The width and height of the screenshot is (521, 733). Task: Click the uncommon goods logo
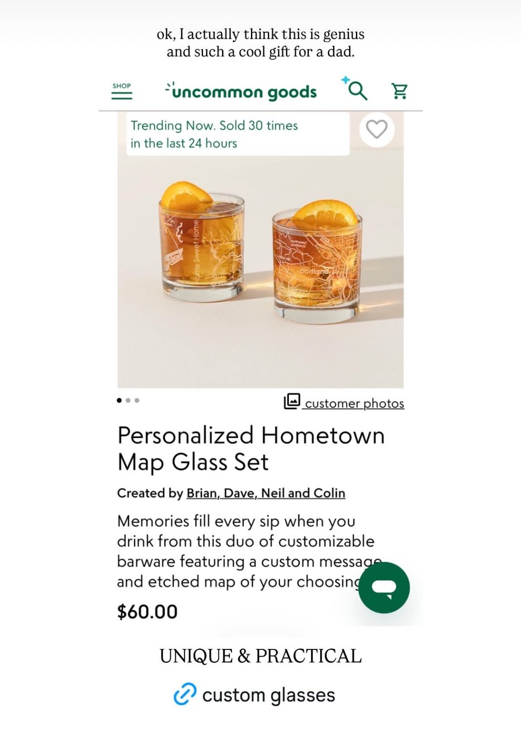point(241,92)
